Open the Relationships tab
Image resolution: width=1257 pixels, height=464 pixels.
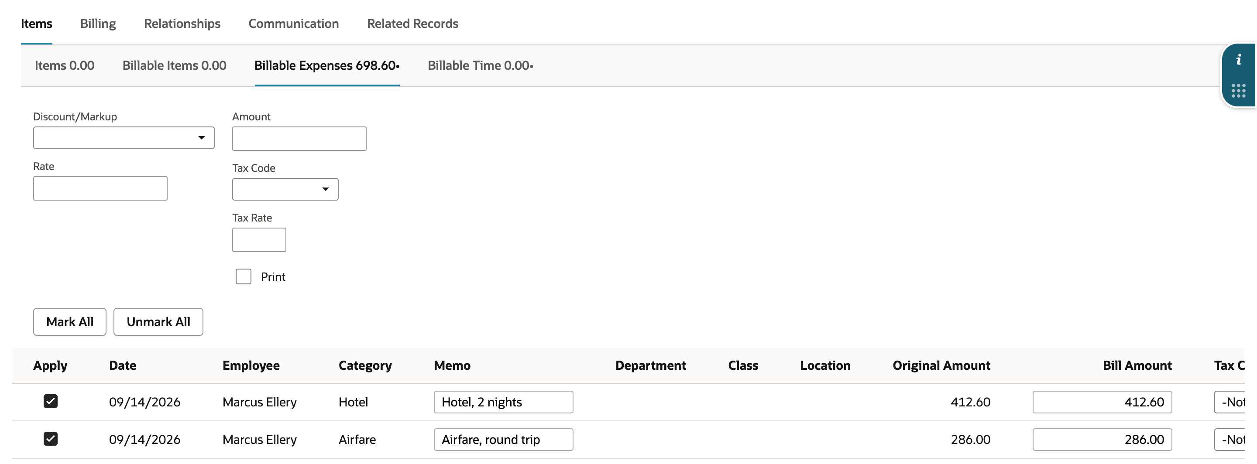click(x=182, y=24)
